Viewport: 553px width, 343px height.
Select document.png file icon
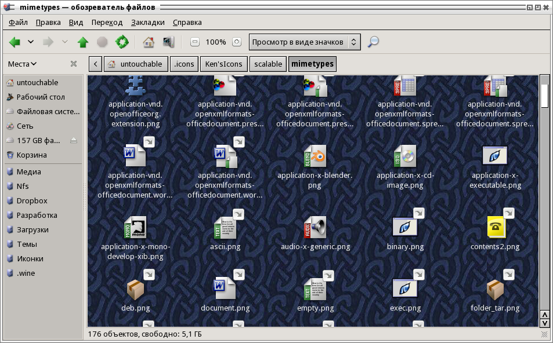(x=225, y=288)
